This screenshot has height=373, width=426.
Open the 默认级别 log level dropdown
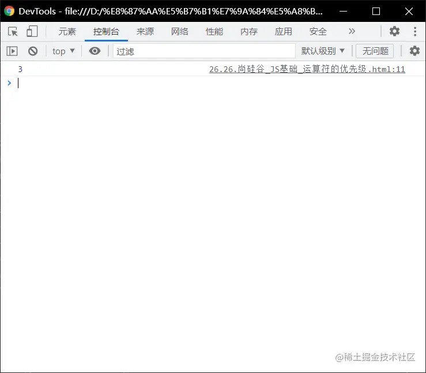tap(323, 51)
